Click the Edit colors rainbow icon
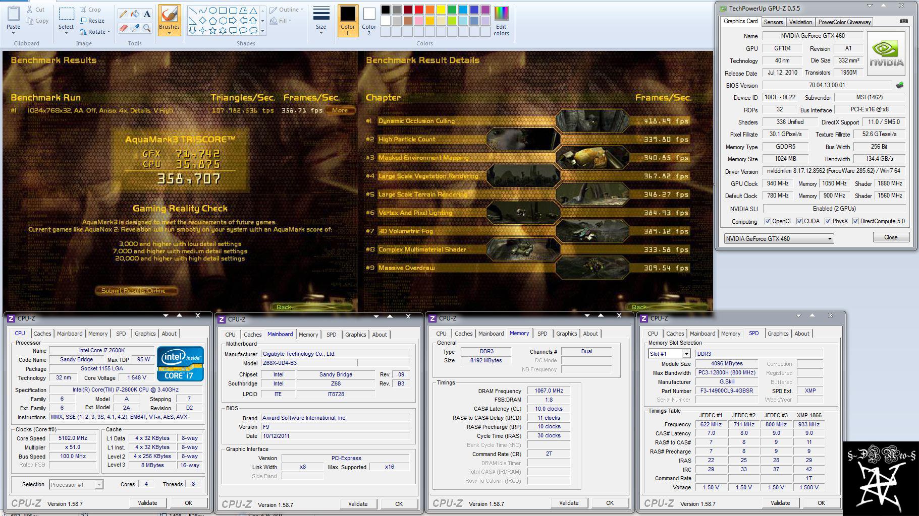Image resolution: width=919 pixels, height=516 pixels. coord(501,14)
